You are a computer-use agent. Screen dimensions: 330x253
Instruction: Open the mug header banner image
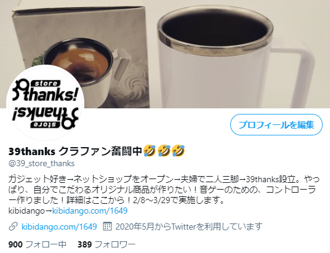tap(165, 54)
